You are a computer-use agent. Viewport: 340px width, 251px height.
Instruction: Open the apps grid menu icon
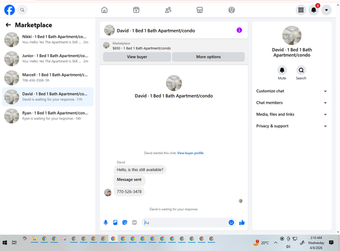pos(301,10)
